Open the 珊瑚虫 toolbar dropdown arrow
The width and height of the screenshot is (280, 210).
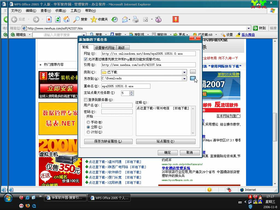(30, 35)
